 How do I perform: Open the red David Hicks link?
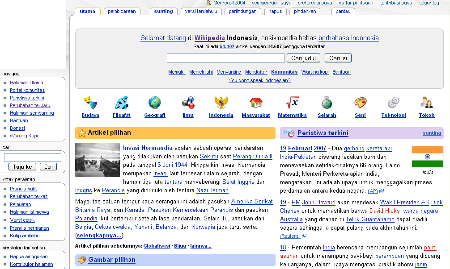coord(384,211)
